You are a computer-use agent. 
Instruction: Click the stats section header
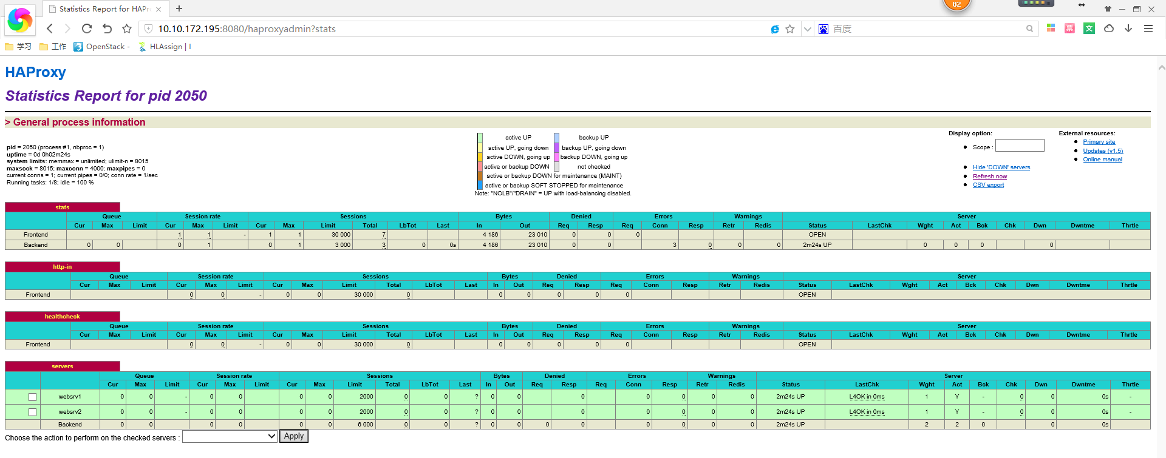point(63,207)
